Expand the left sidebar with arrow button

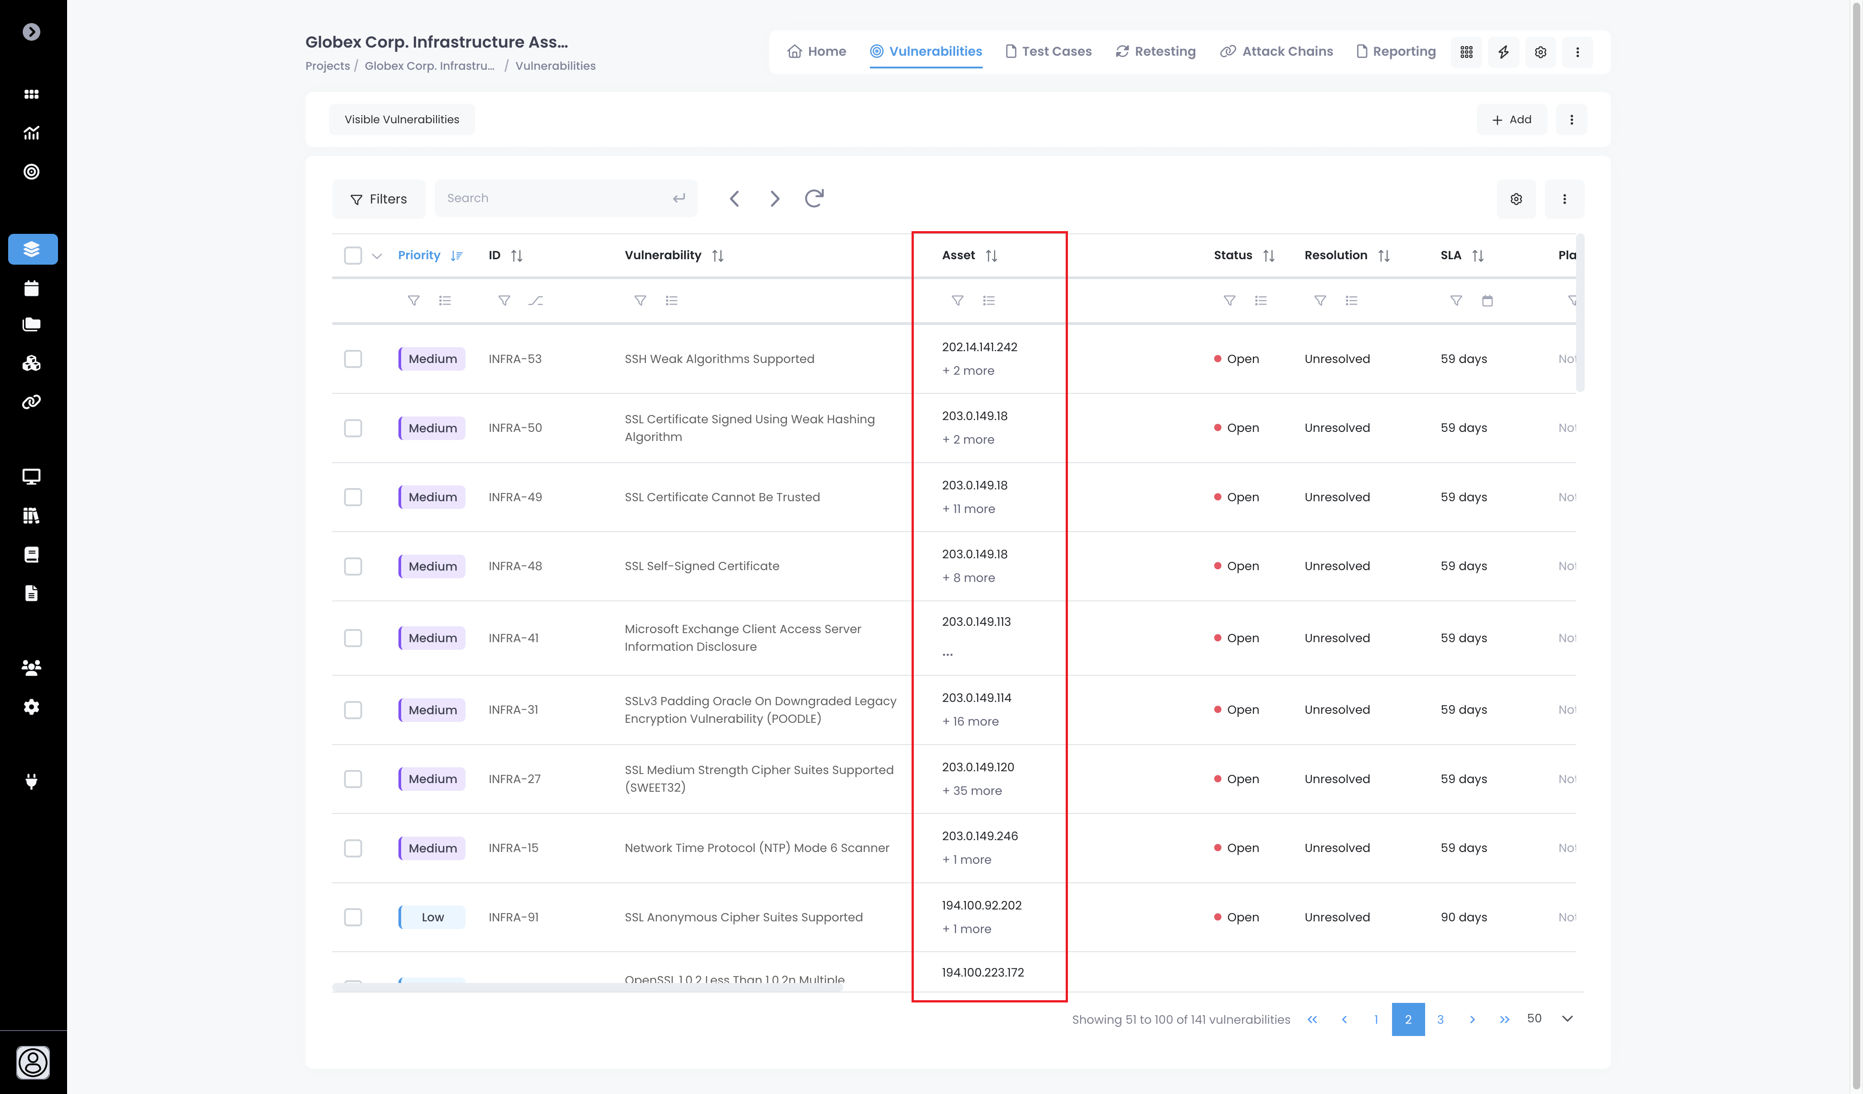(31, 32)
